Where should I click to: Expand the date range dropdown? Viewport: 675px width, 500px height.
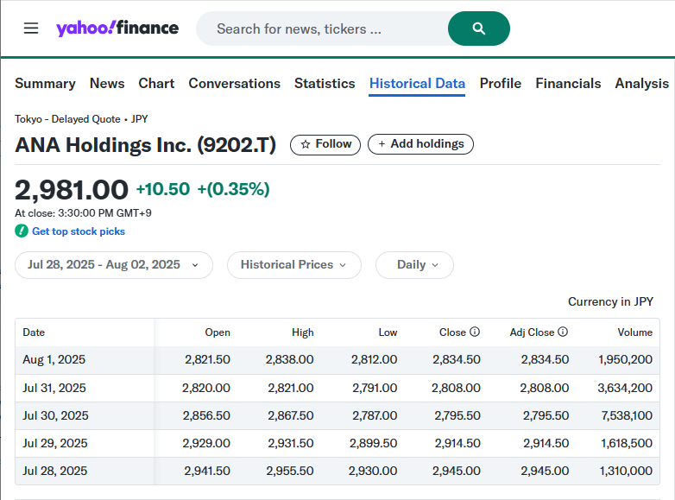click(113, 265)
